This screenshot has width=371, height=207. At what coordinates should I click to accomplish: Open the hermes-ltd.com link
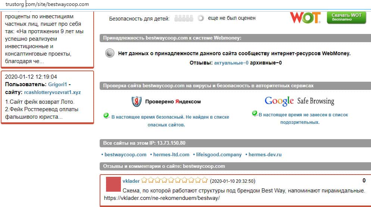pyautogui.click(x=171, y=154)
